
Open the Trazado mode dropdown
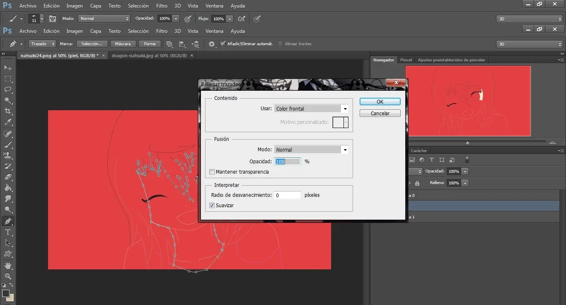(x=42, y=44)
